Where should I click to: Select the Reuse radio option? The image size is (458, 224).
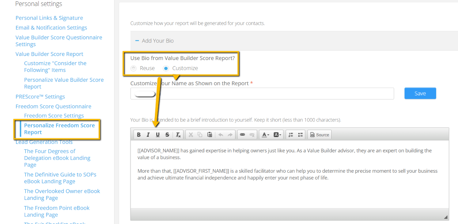[x=134, y=68]
